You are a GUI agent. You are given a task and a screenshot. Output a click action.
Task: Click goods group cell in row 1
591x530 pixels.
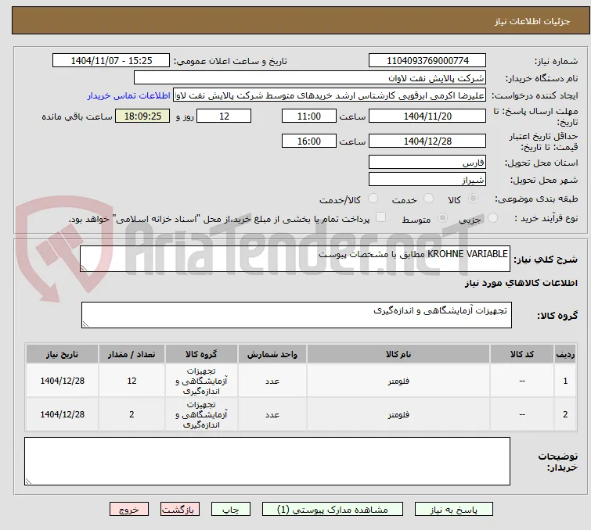coord(201,381)
